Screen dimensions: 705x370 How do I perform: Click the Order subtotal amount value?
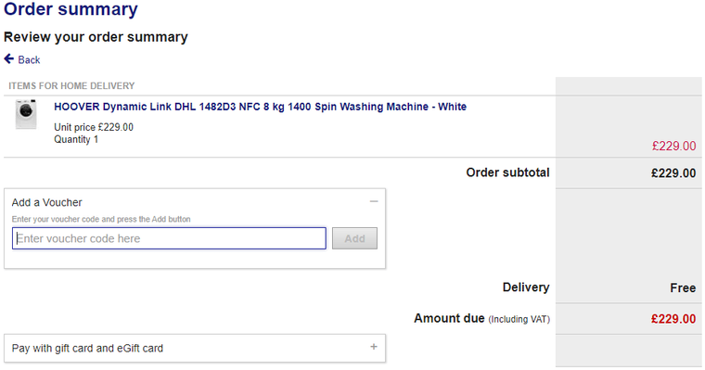coord(673,173)
